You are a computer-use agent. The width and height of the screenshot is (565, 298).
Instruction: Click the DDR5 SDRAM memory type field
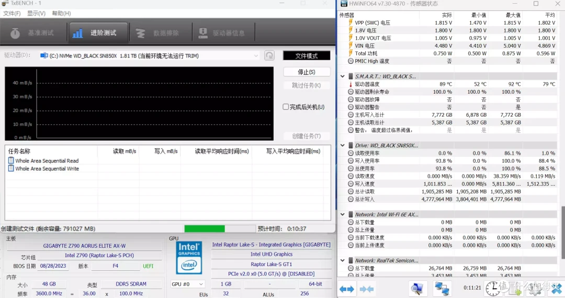pyautogui.click(x=131, y=284)
